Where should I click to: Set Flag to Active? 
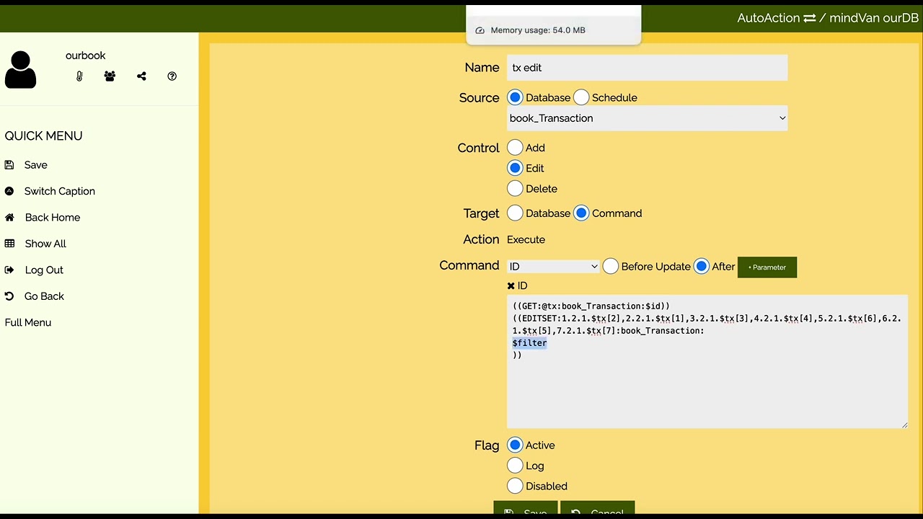pos(515,445)
